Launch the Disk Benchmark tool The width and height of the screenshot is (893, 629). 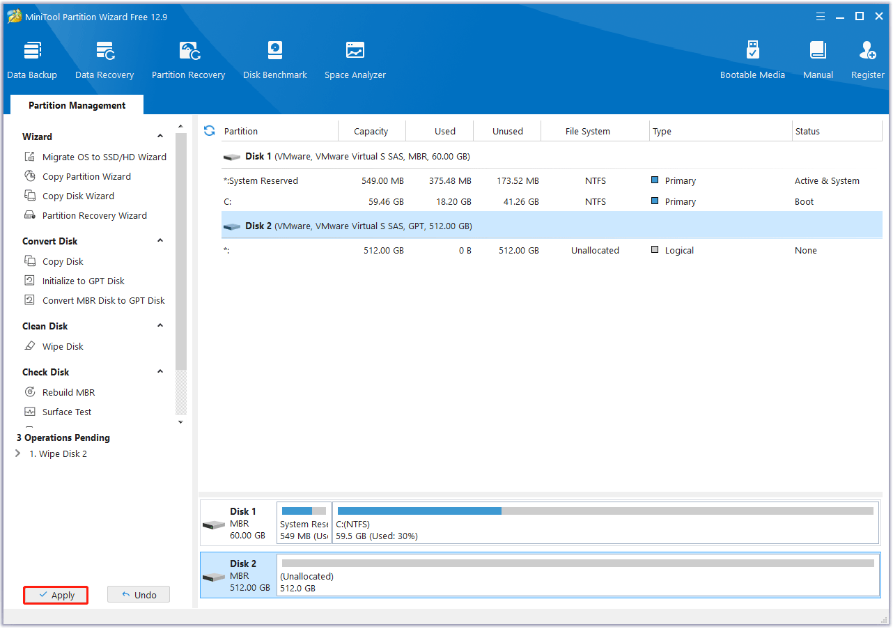[274, 59]
